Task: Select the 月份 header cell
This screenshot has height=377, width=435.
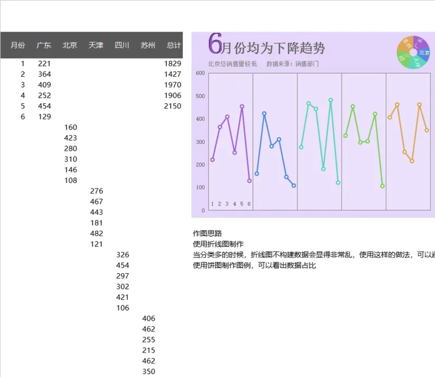Action: click(x=18, y=45)
